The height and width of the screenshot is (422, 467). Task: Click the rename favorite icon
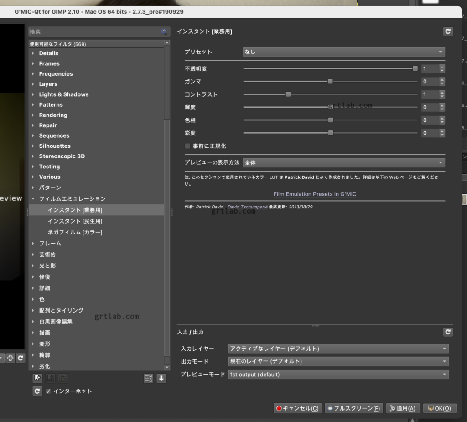(x=62, y=378)
